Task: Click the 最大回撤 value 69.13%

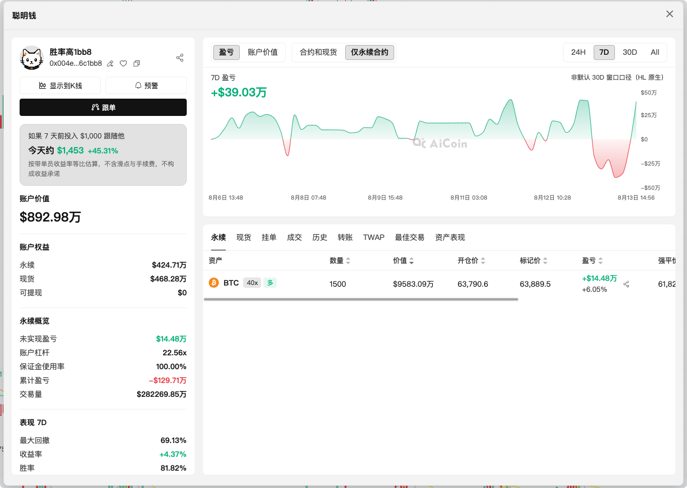Action: coord(173,440)
